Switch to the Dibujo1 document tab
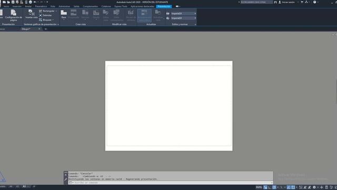The width and height of the screenshot is (337, 190). point(26,29)
